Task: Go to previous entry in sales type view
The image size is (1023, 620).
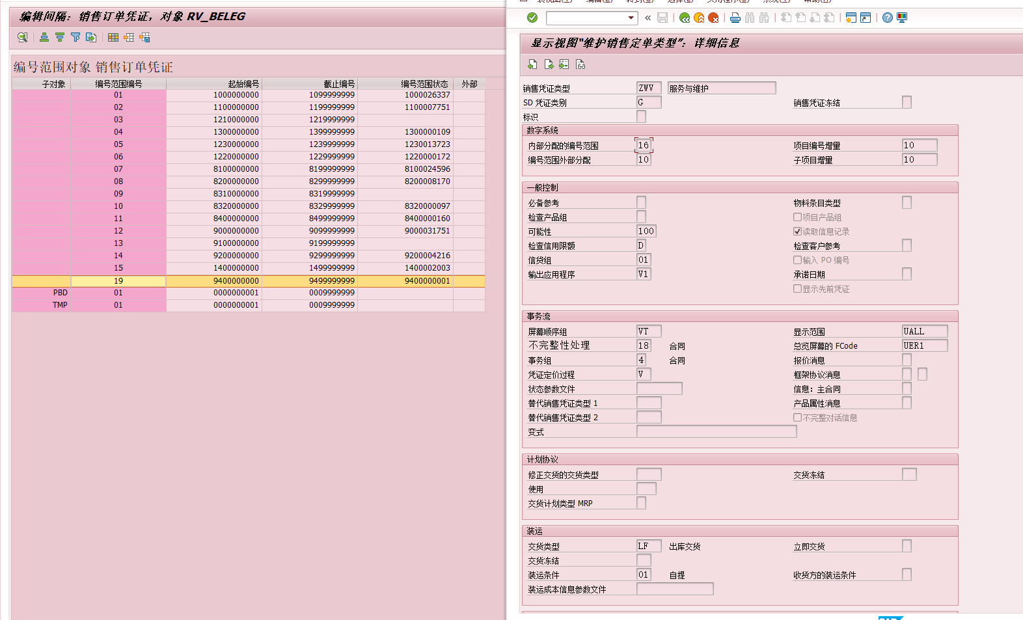Action: pyautogui.click(x=532, y=64)
